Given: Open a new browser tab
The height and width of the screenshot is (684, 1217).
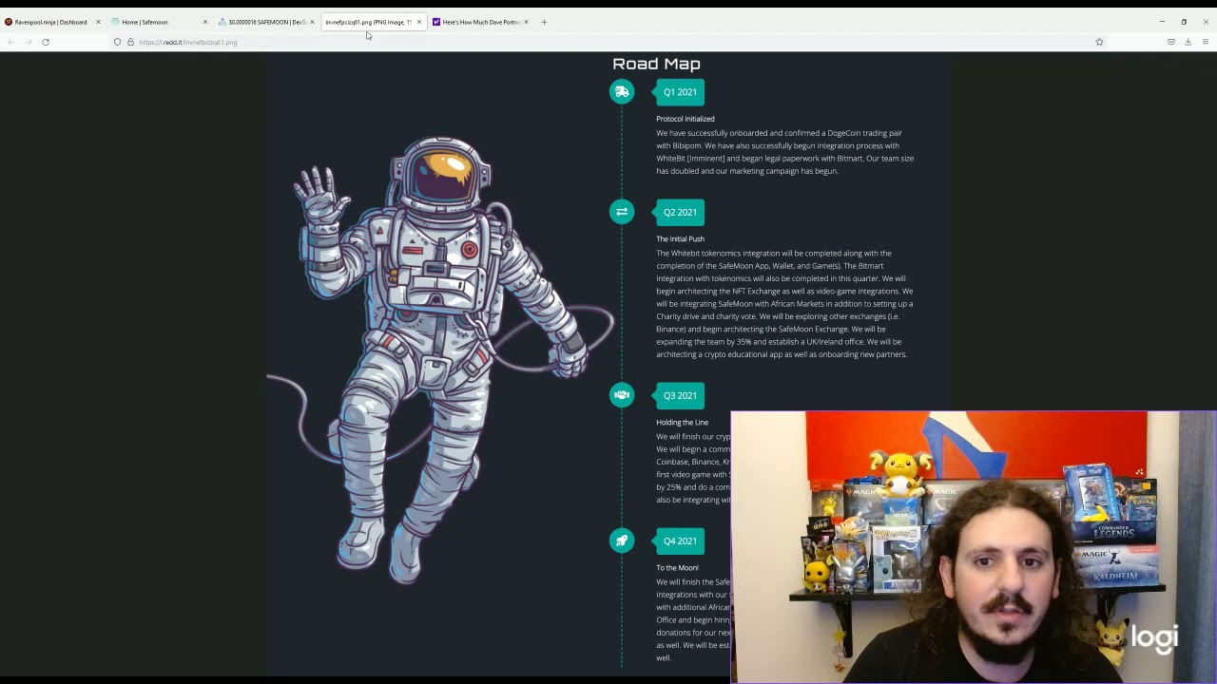Looking at the screenshot, I should (x=544, y=22).
